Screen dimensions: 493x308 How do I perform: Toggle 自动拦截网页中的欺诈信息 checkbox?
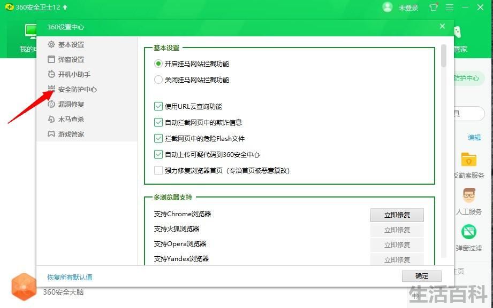pyautogui.click(x=158, y=123)
